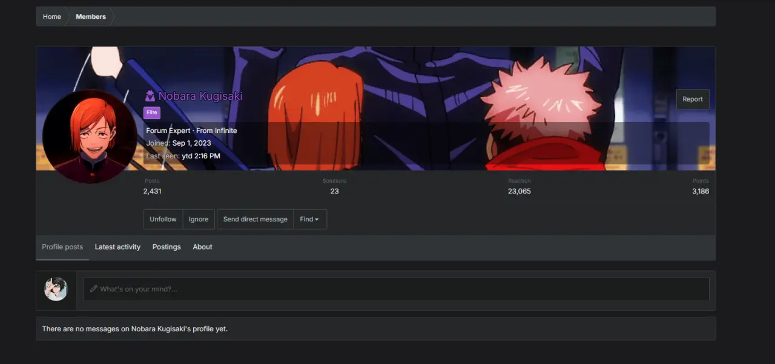Click the Forum Expert · From Infinite text
The height and width of the screenshot is (364, 775).
tap(191, 131)
